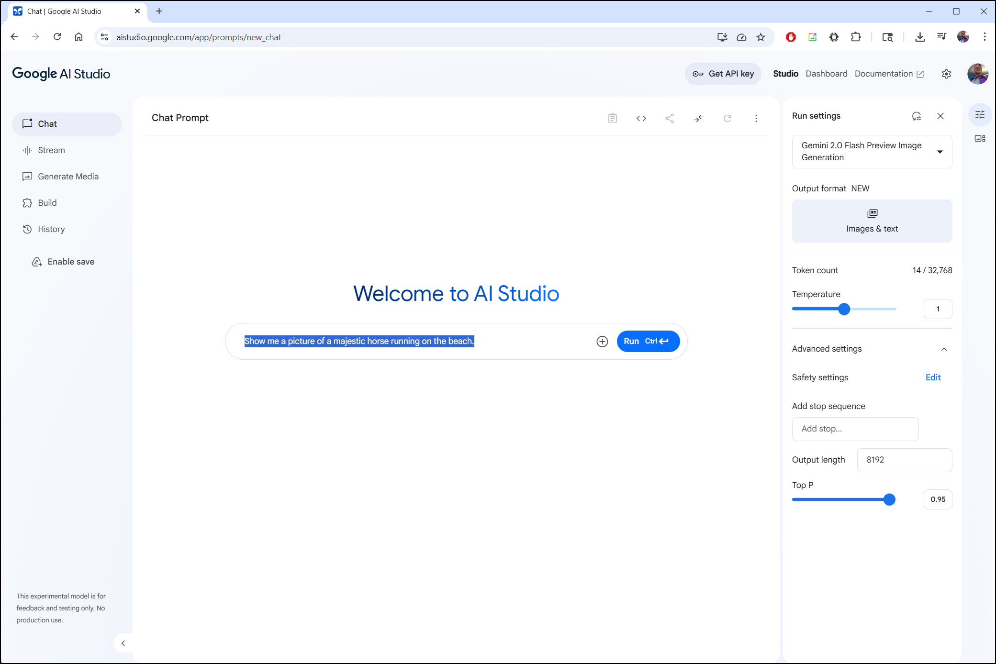Click the Temperature slider handle
Screen dimensions: 996x664
coord(844,309)
